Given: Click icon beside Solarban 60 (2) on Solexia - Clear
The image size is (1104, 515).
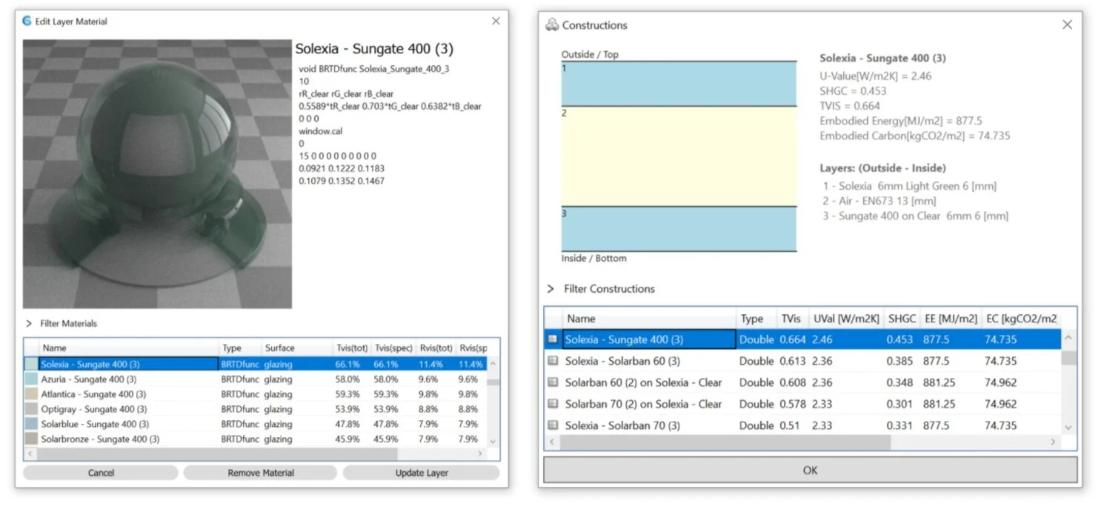Looking at the screenshot, I should [553, 382].
